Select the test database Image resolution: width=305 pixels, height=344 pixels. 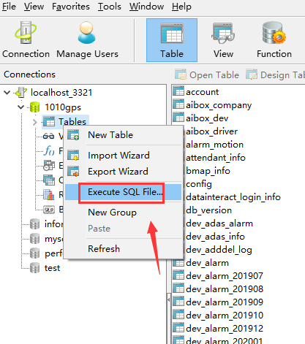point(52,268)
